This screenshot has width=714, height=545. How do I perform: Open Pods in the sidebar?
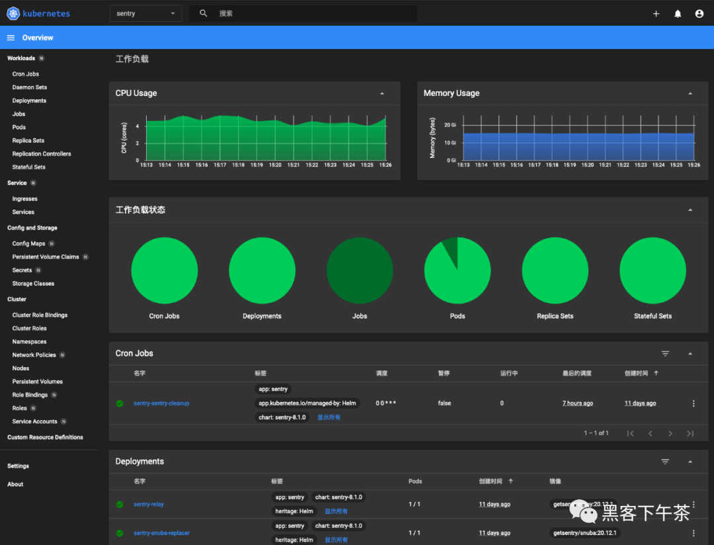[x=19, y=127]
